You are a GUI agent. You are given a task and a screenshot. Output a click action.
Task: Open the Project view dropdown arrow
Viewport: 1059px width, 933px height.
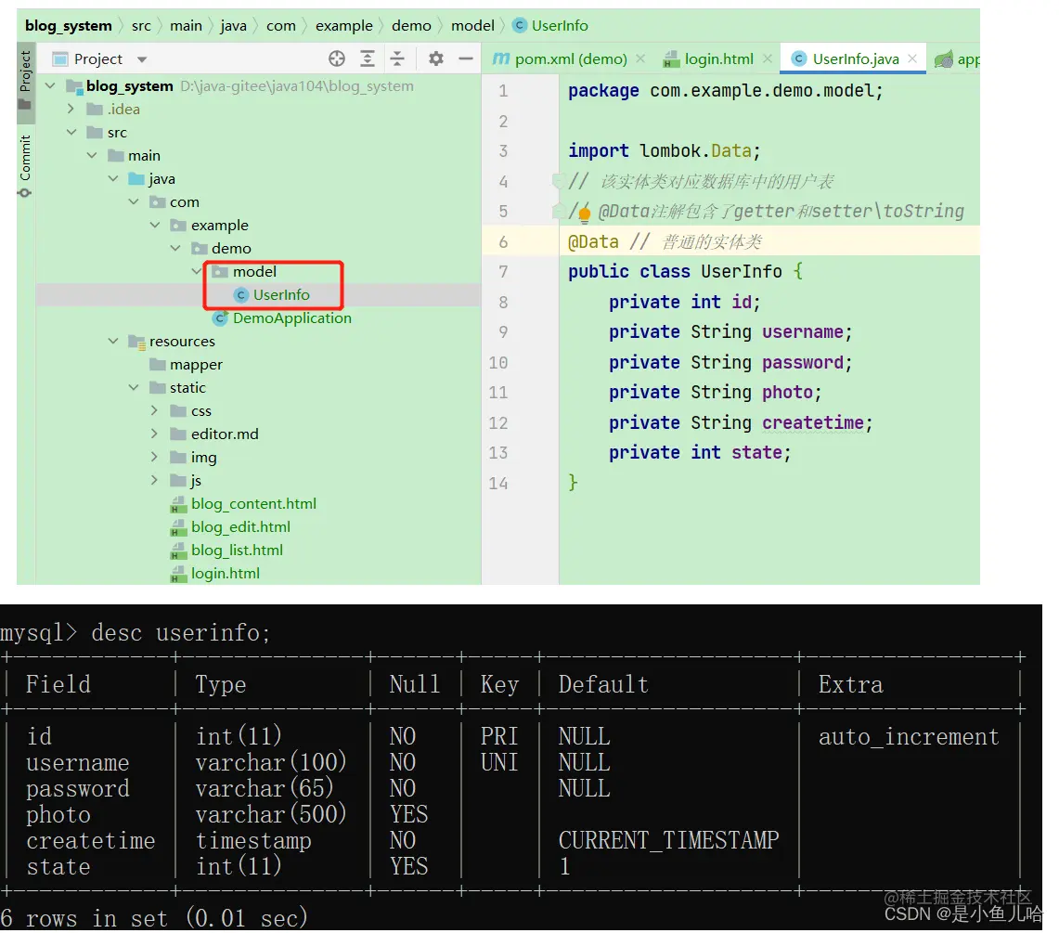pyautogui.click(x=142, y=59)
